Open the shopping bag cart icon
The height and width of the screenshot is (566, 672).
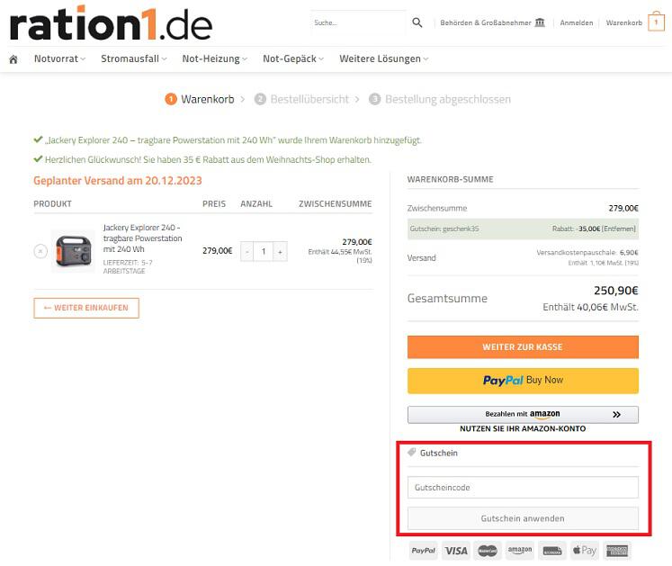click(x=656, y=22)
